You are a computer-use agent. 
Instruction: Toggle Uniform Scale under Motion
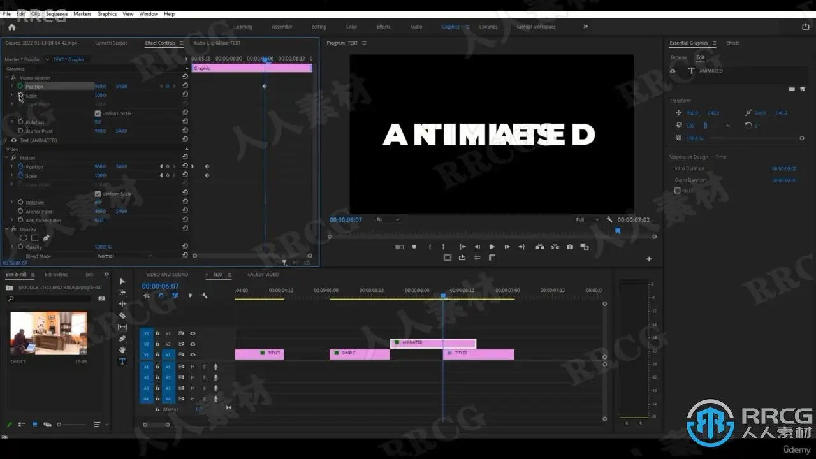click(98, 194)
